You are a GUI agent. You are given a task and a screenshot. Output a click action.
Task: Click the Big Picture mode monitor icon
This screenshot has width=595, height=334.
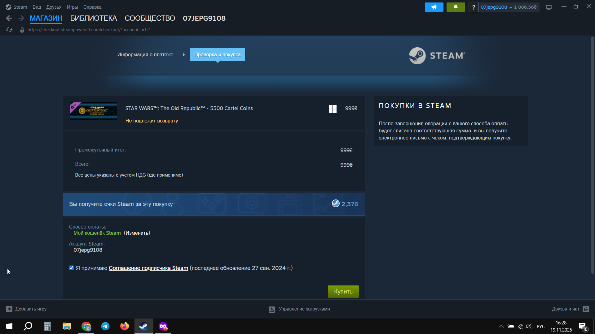(x=549, y=7)
